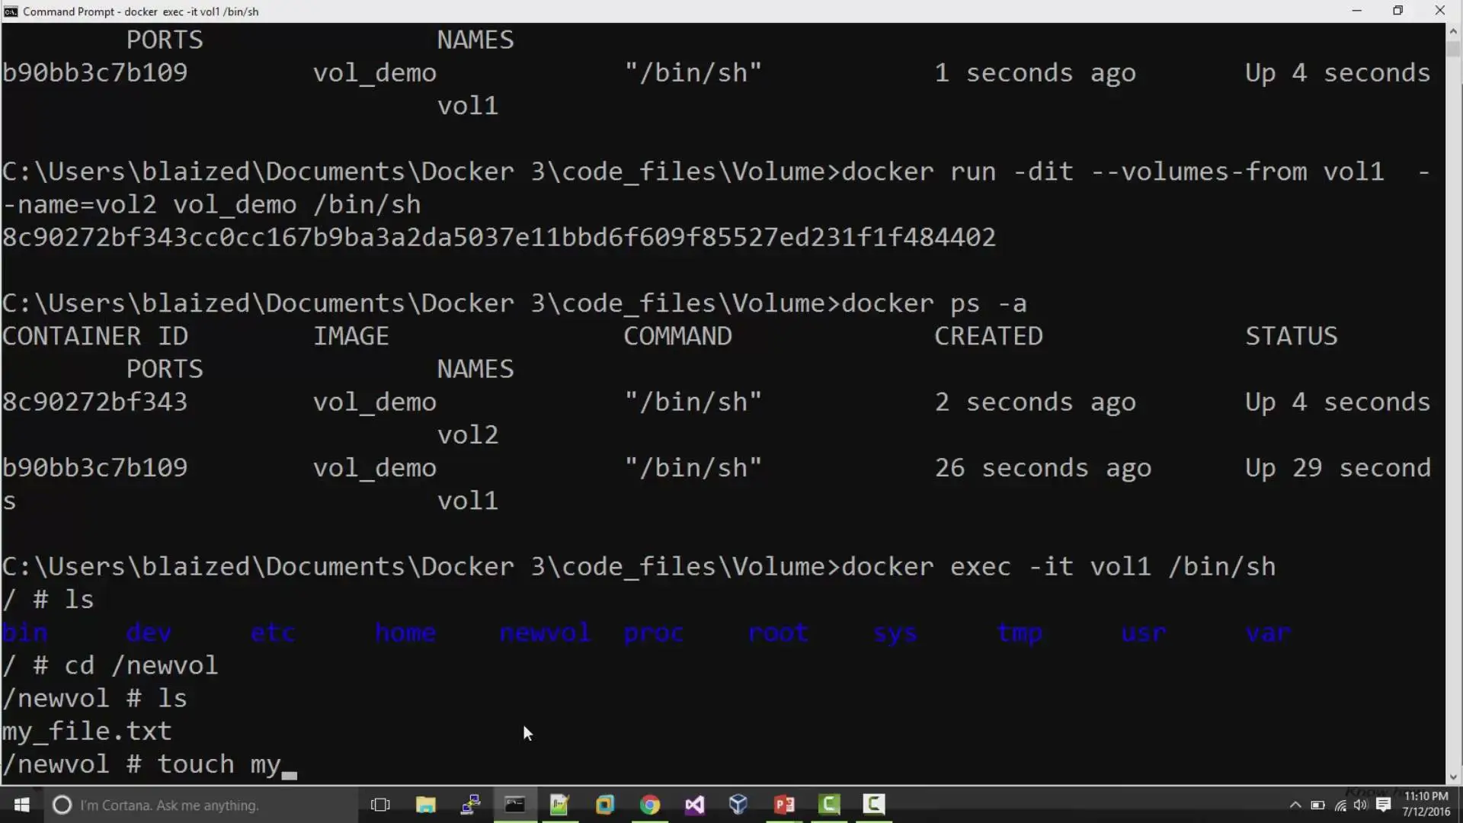
Task: Click the scrollbar down arrow
Action: [1453, 777]
